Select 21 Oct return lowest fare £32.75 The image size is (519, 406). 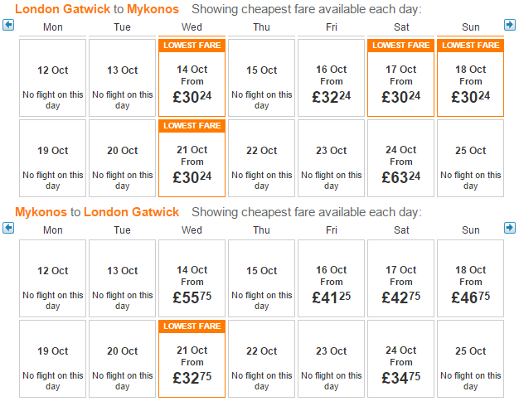pos(192,359)
